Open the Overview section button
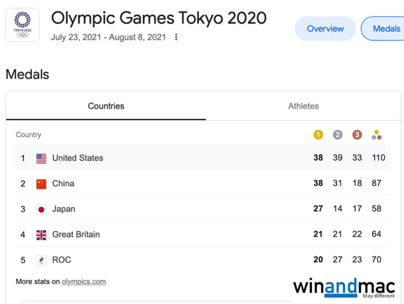 325,29
